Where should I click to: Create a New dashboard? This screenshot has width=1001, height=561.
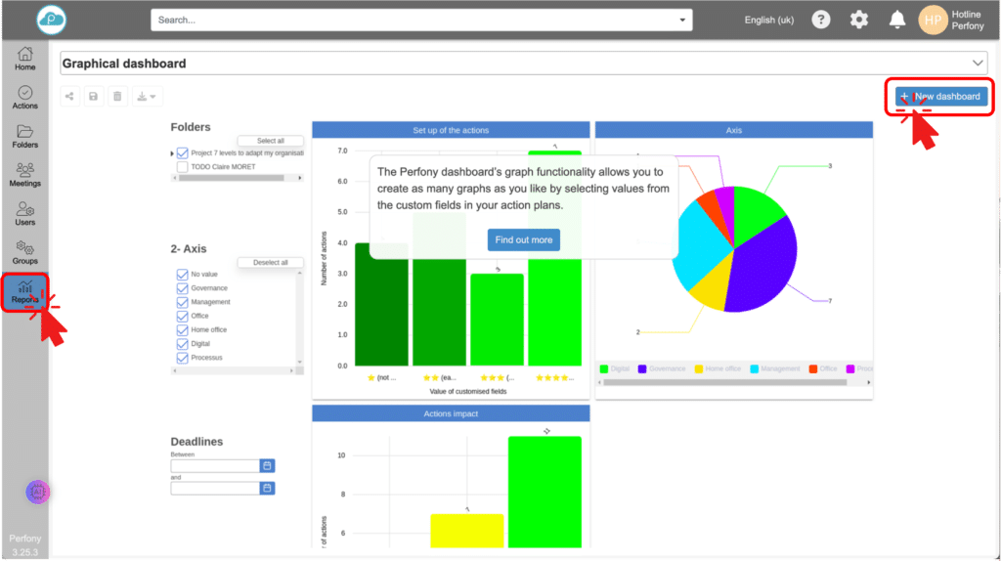(938, 97)
